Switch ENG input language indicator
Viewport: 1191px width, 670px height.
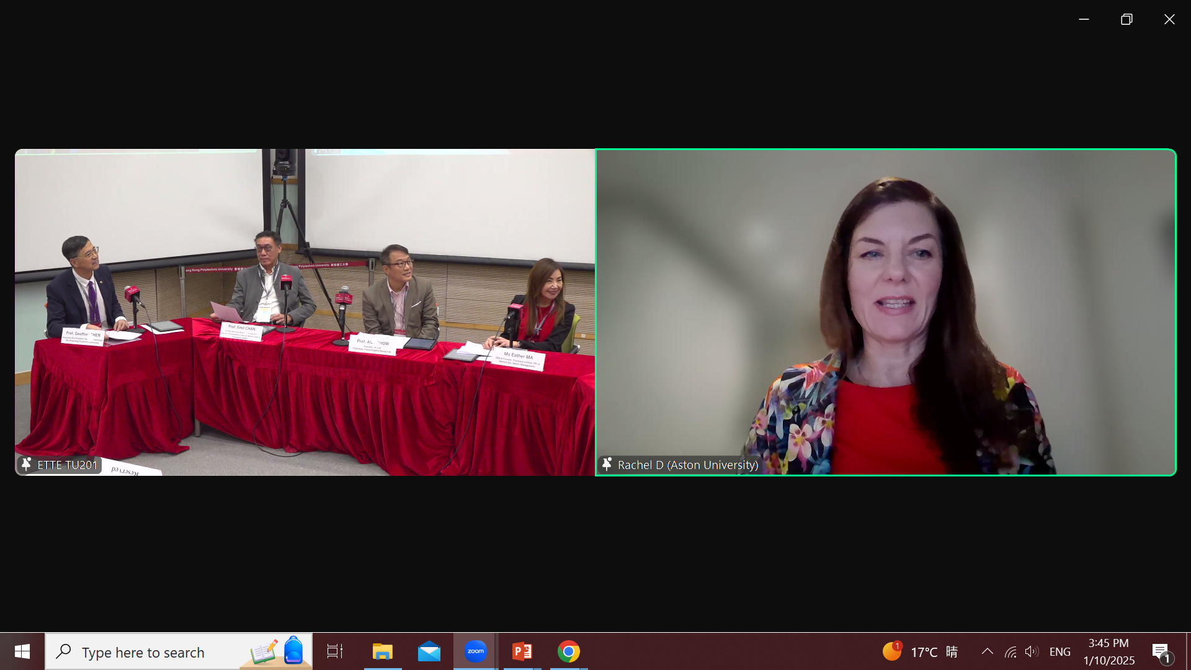pyautogui.click(x=1059, y=651)
